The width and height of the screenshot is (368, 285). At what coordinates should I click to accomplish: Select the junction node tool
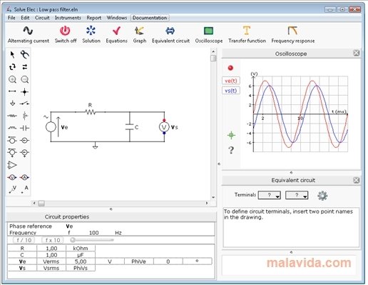point(24,91)
